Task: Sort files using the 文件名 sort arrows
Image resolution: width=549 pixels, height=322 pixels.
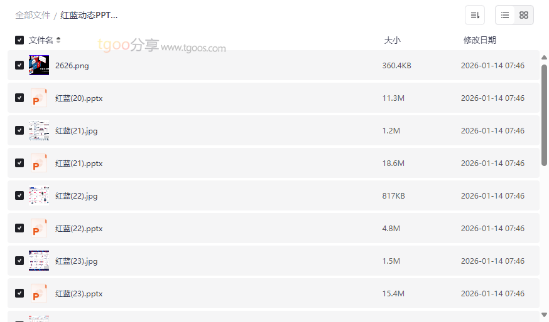Action: click(x=58, y=40)
